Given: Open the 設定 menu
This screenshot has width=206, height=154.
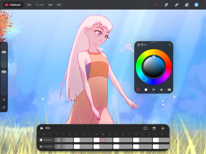Looking at the screenshot, I should click(29, 5).
